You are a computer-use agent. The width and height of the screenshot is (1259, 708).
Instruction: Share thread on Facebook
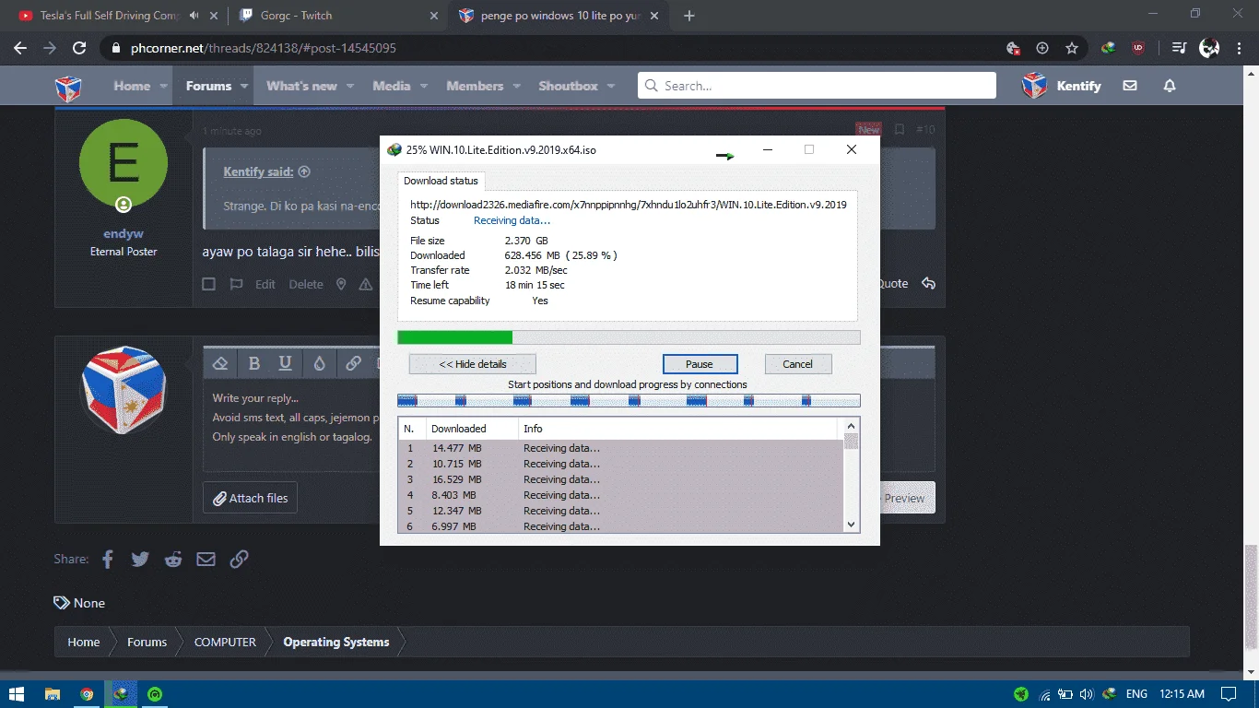(108, 559)
